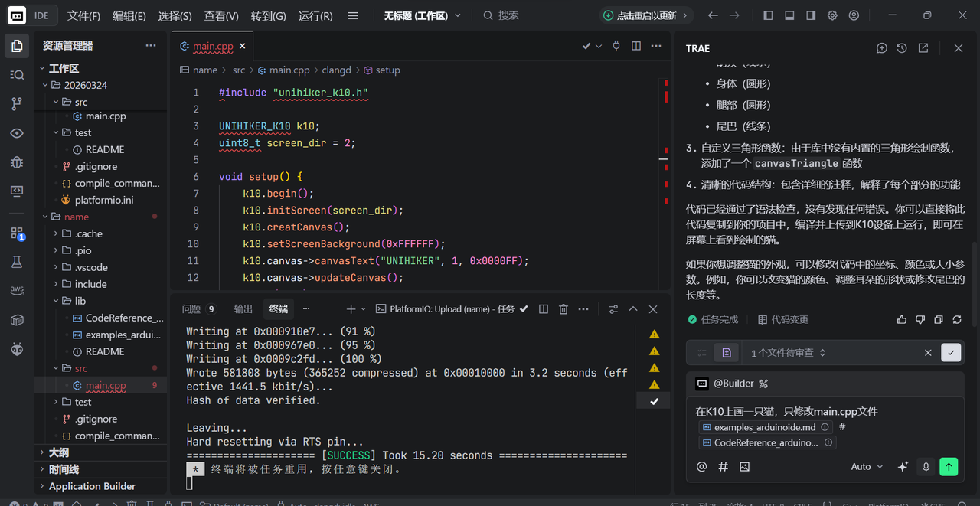Delete the active terminal with trash icon
This screenshot has height=506, width=980.
pyautogui.click(x=563, y=308)
